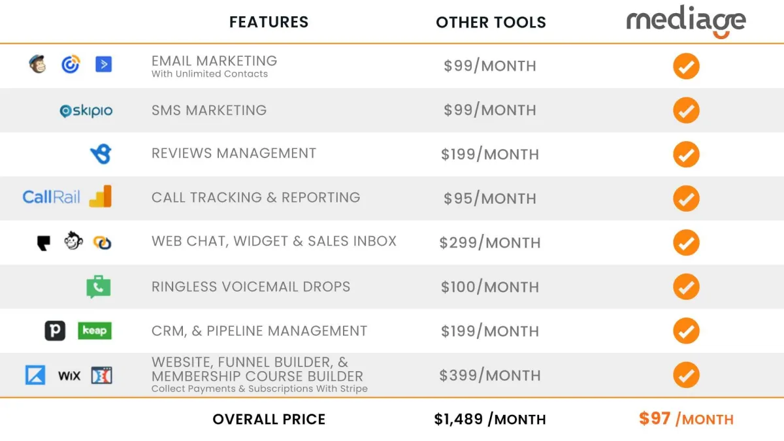Click the Features column heading
Viewport: 784px width, 441px height.
click(269, 22)
